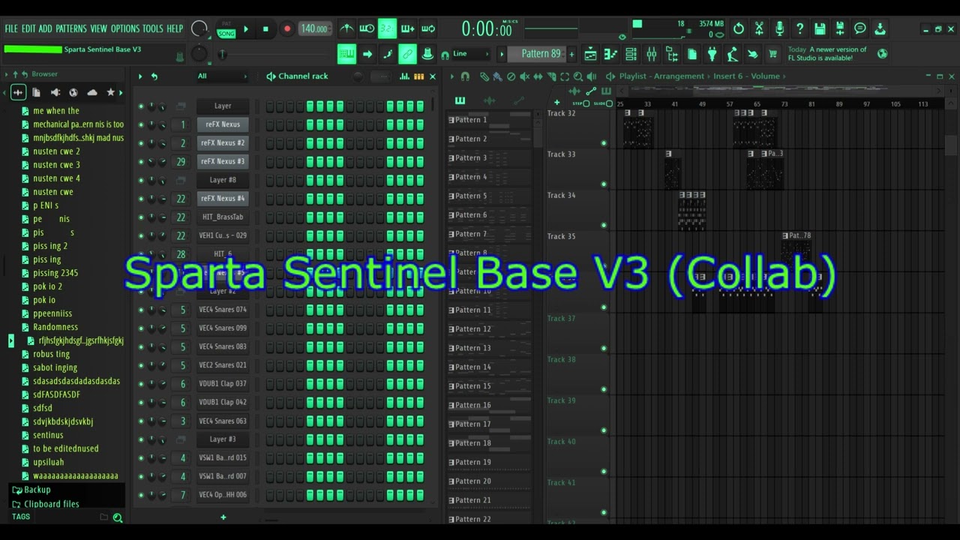Click the record button
The image size is (960, 540).
[x=286, y=28]
